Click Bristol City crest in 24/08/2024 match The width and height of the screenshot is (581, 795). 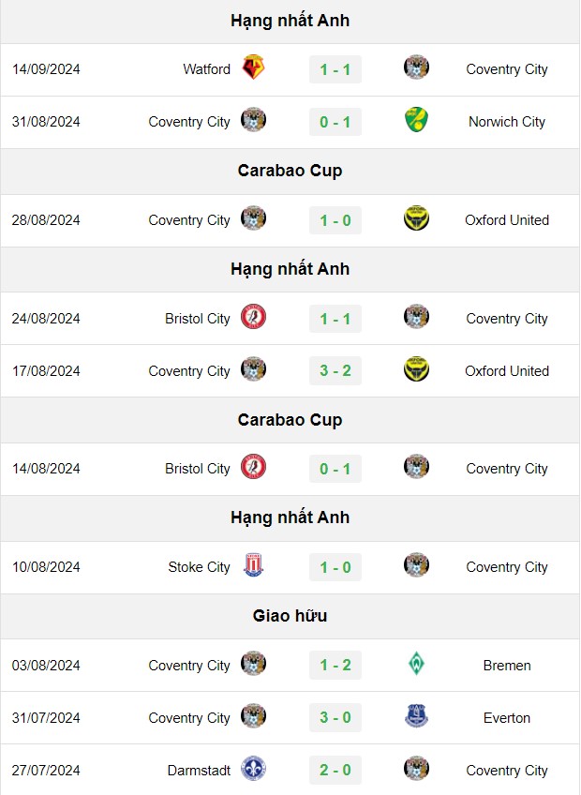(x=253, y=317)
